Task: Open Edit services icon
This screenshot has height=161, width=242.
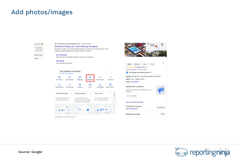Action: tap(70, 86)
